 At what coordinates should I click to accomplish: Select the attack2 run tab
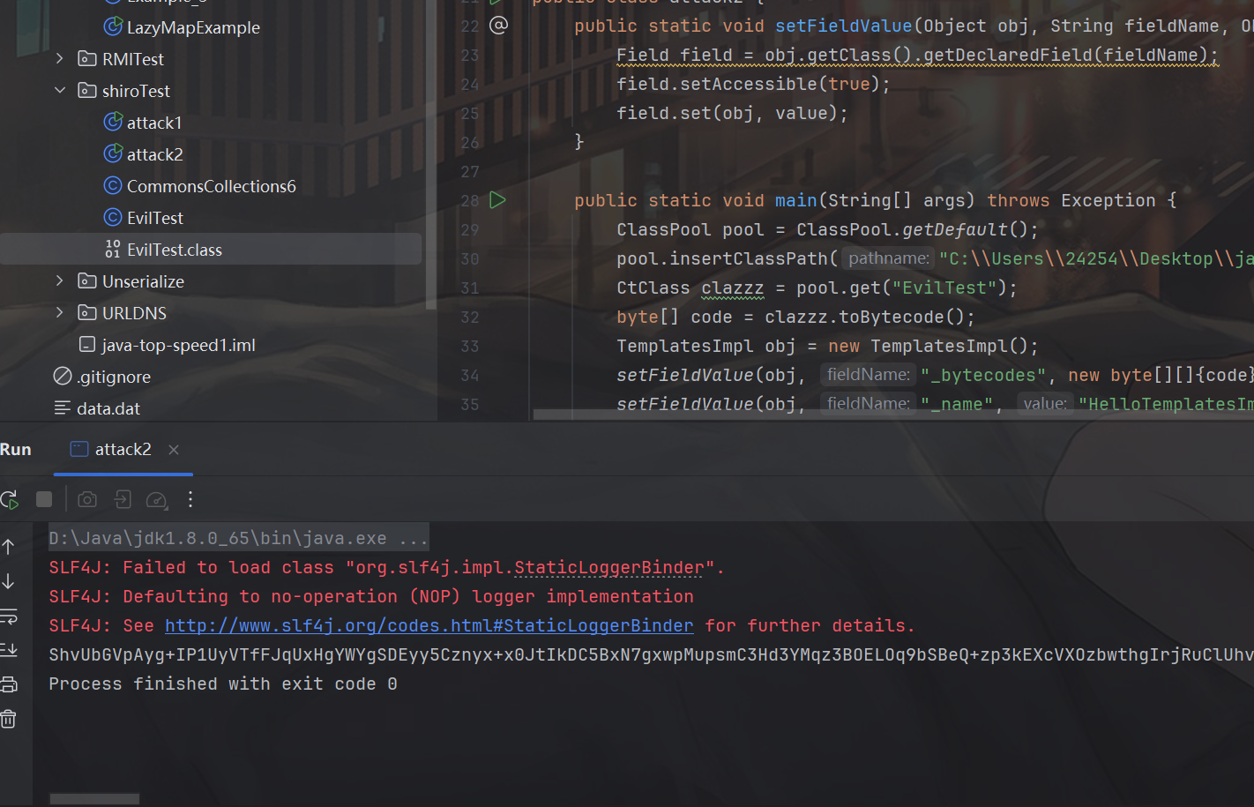[x=123, y=450]
